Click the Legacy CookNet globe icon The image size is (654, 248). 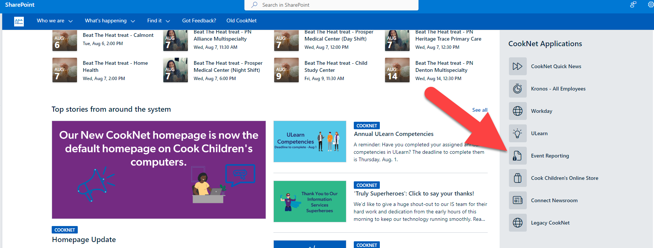coord(517,223)
